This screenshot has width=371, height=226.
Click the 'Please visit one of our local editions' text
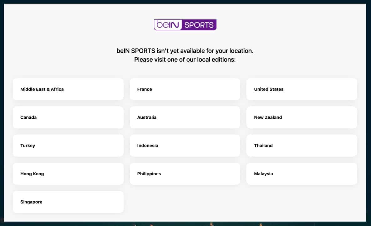pos(185,59)
